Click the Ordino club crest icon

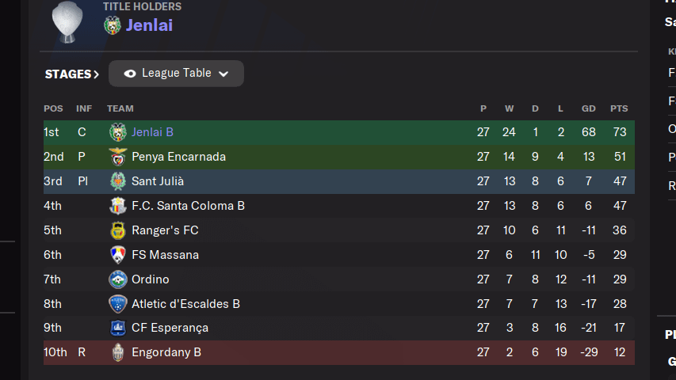(x=118, y=279)
